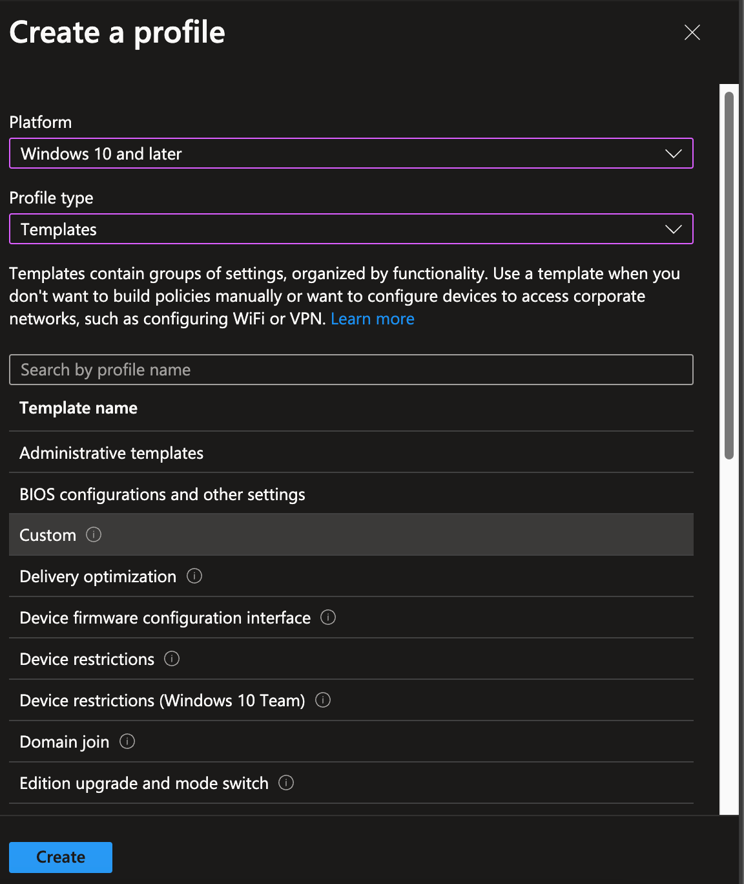The height and width of the screenshot is (884, 744).
Task: Close the Create a profile panel
Action: tap(692, 32)
